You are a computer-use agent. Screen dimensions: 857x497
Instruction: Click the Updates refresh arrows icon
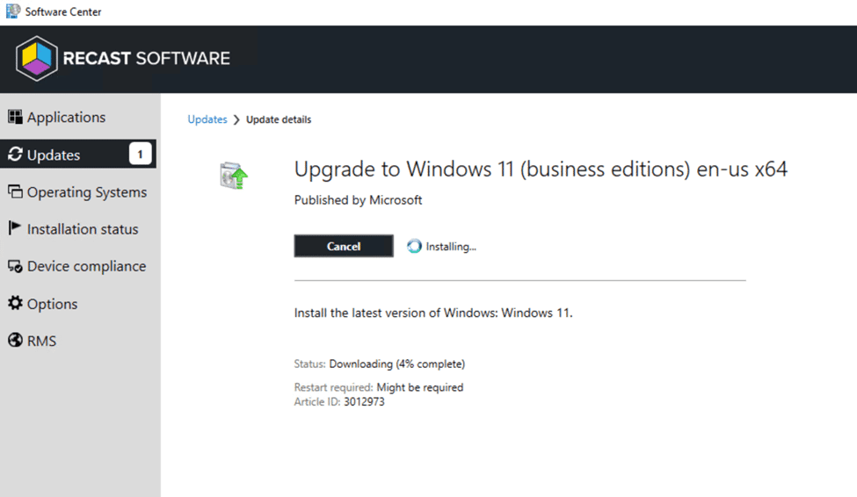tap(15, 155)
